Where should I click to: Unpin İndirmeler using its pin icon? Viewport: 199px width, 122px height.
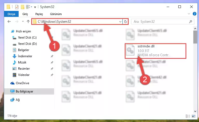52,56
